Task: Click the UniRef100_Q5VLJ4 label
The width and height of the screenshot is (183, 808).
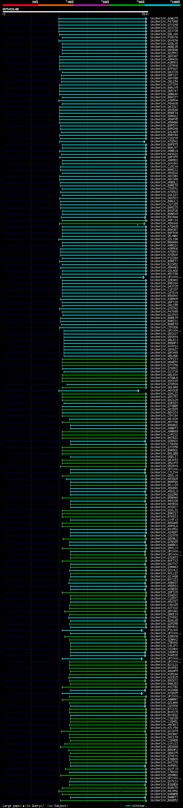Action: click(x=164, y=476)
